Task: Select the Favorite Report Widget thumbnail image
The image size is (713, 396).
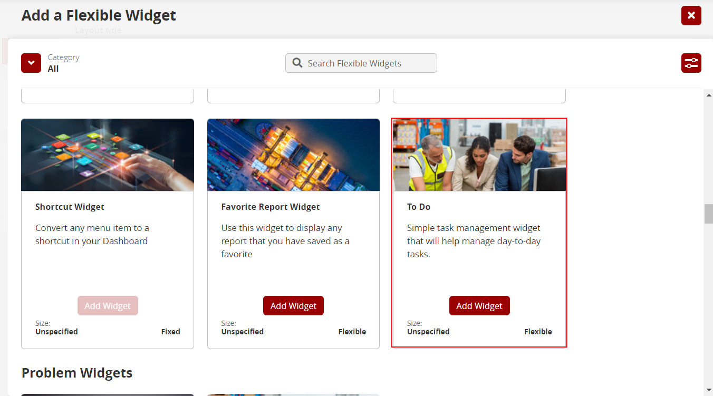Action: [293, 155]
